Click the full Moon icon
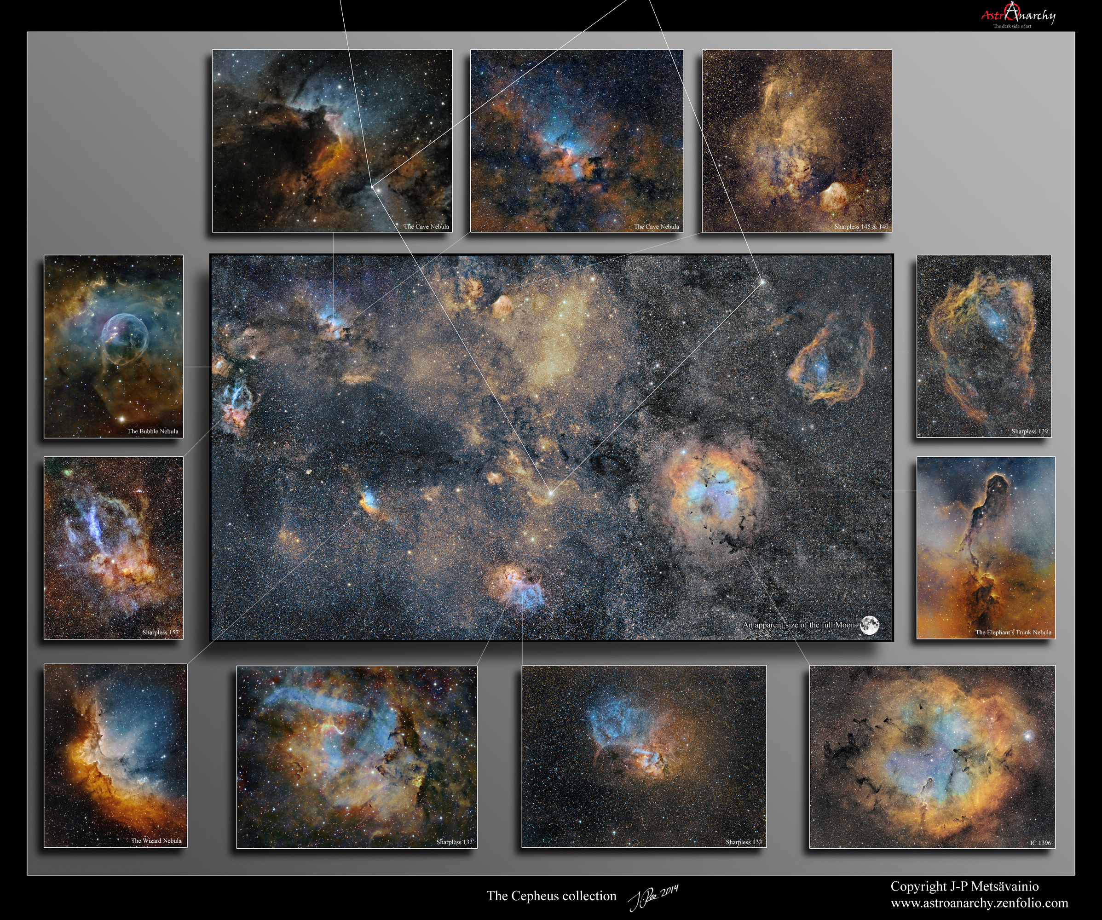 click(x=869, y=625)
